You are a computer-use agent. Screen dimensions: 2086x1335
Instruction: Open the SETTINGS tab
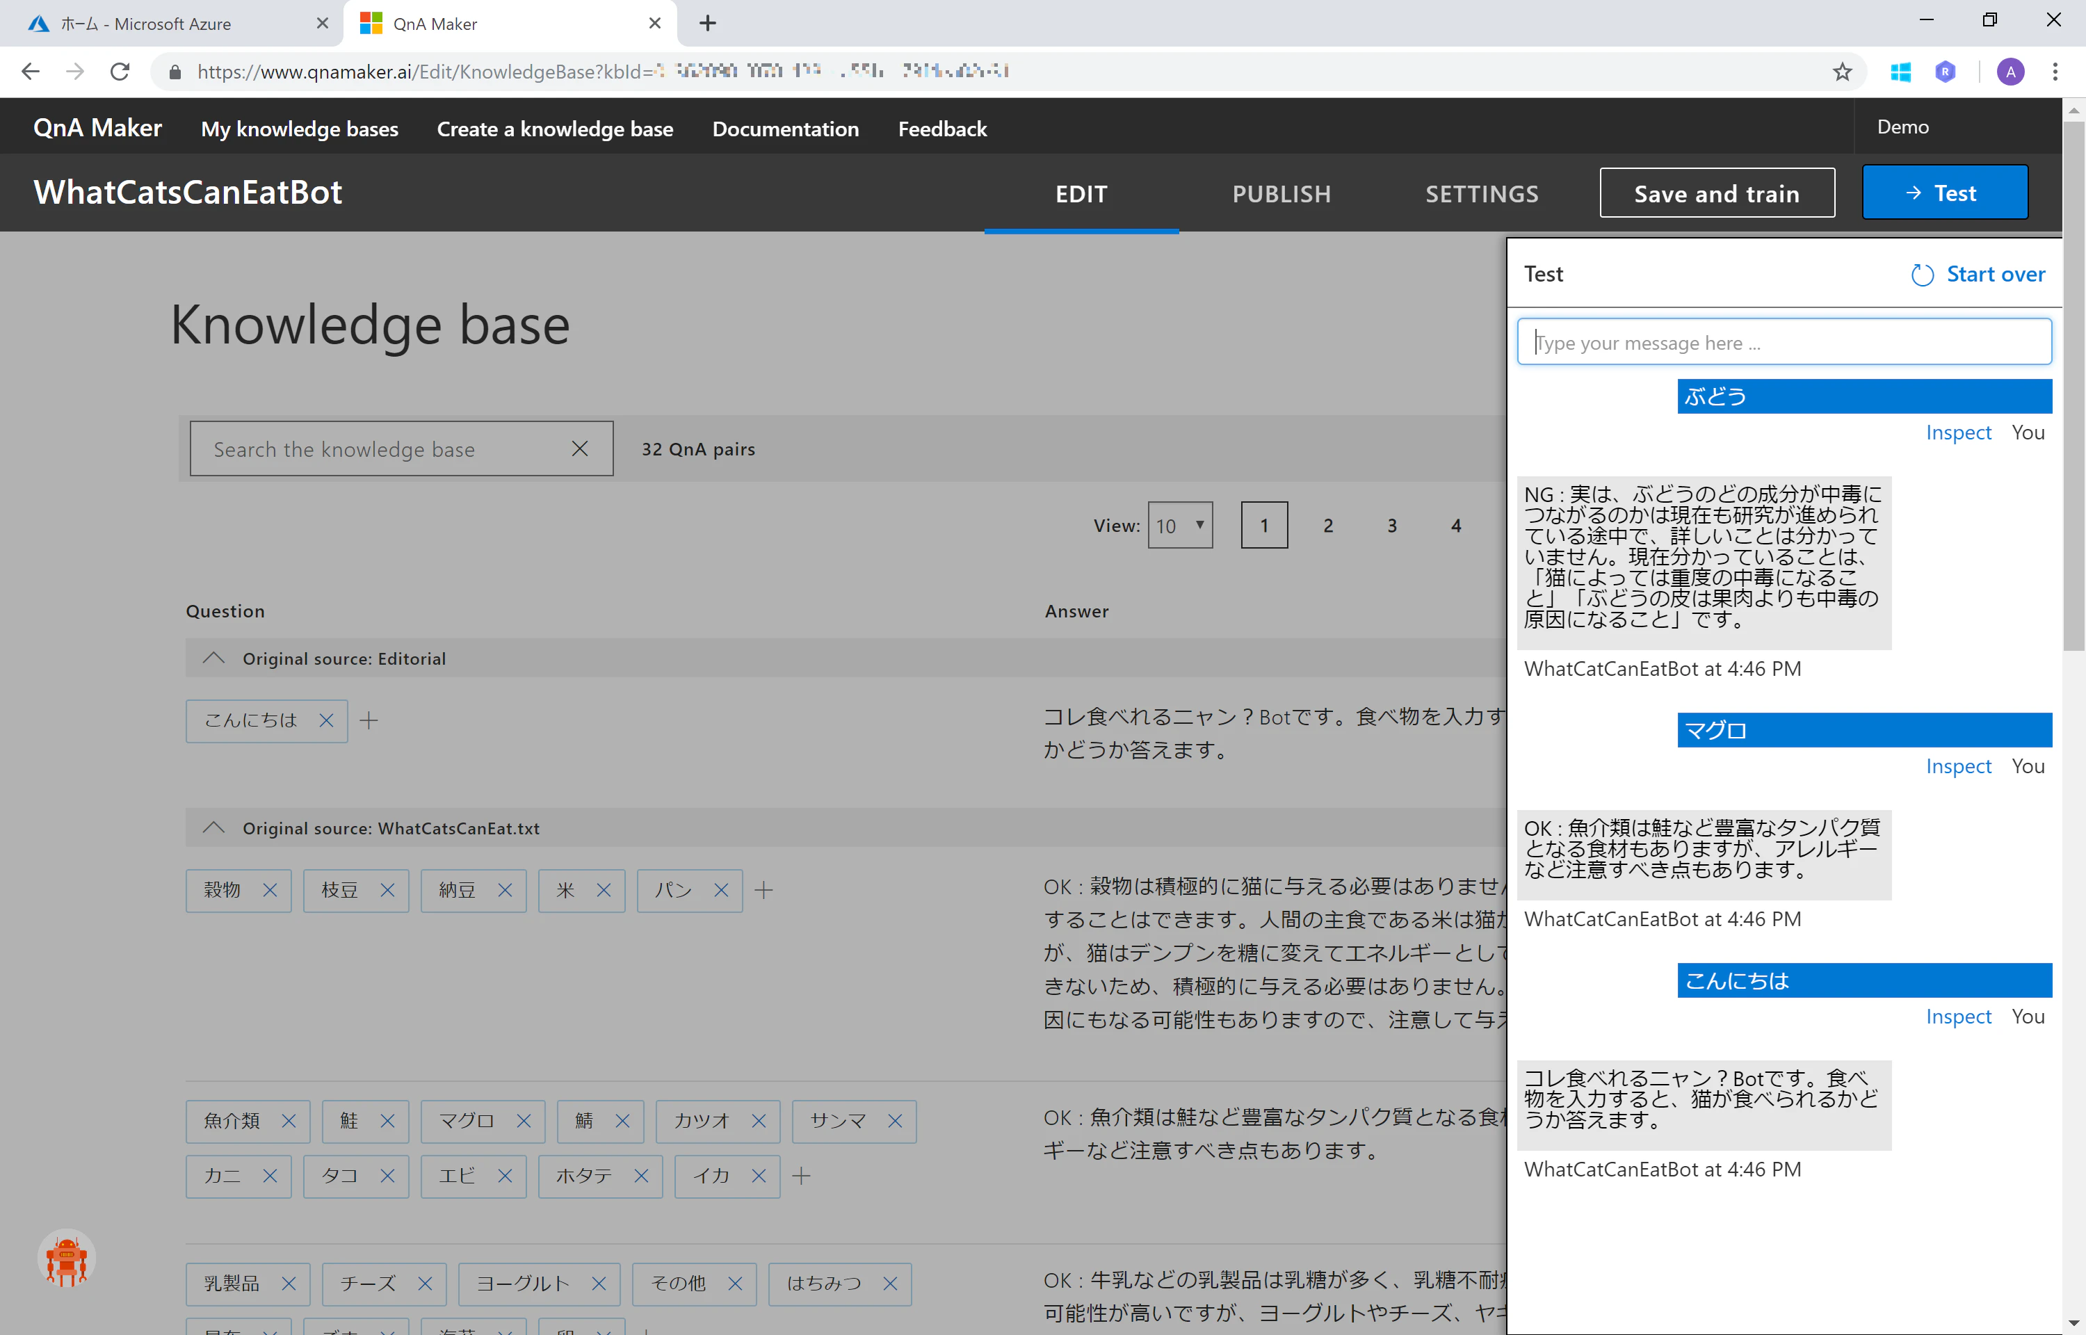1482,194
